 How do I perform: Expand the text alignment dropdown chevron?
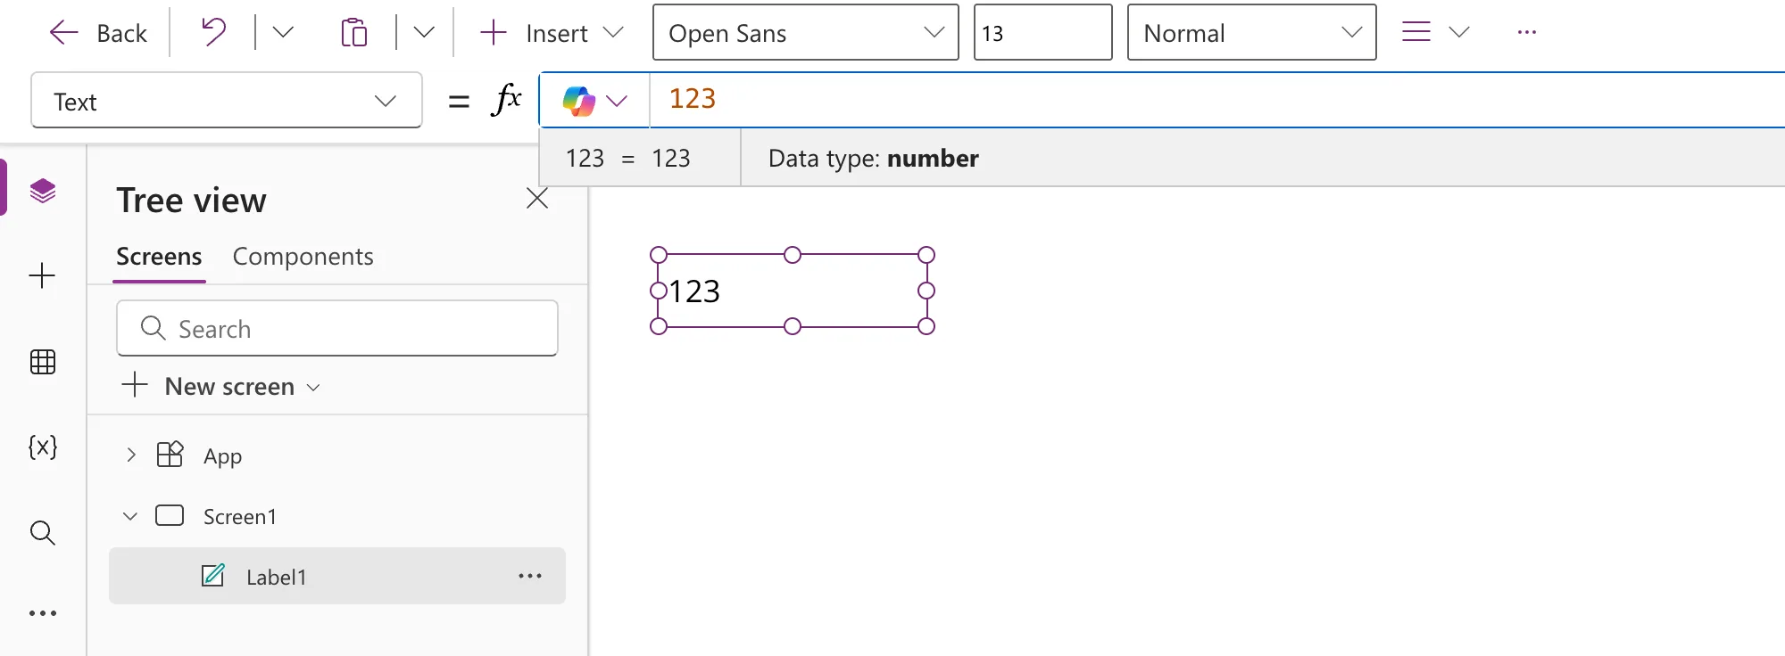(1459, 33)
